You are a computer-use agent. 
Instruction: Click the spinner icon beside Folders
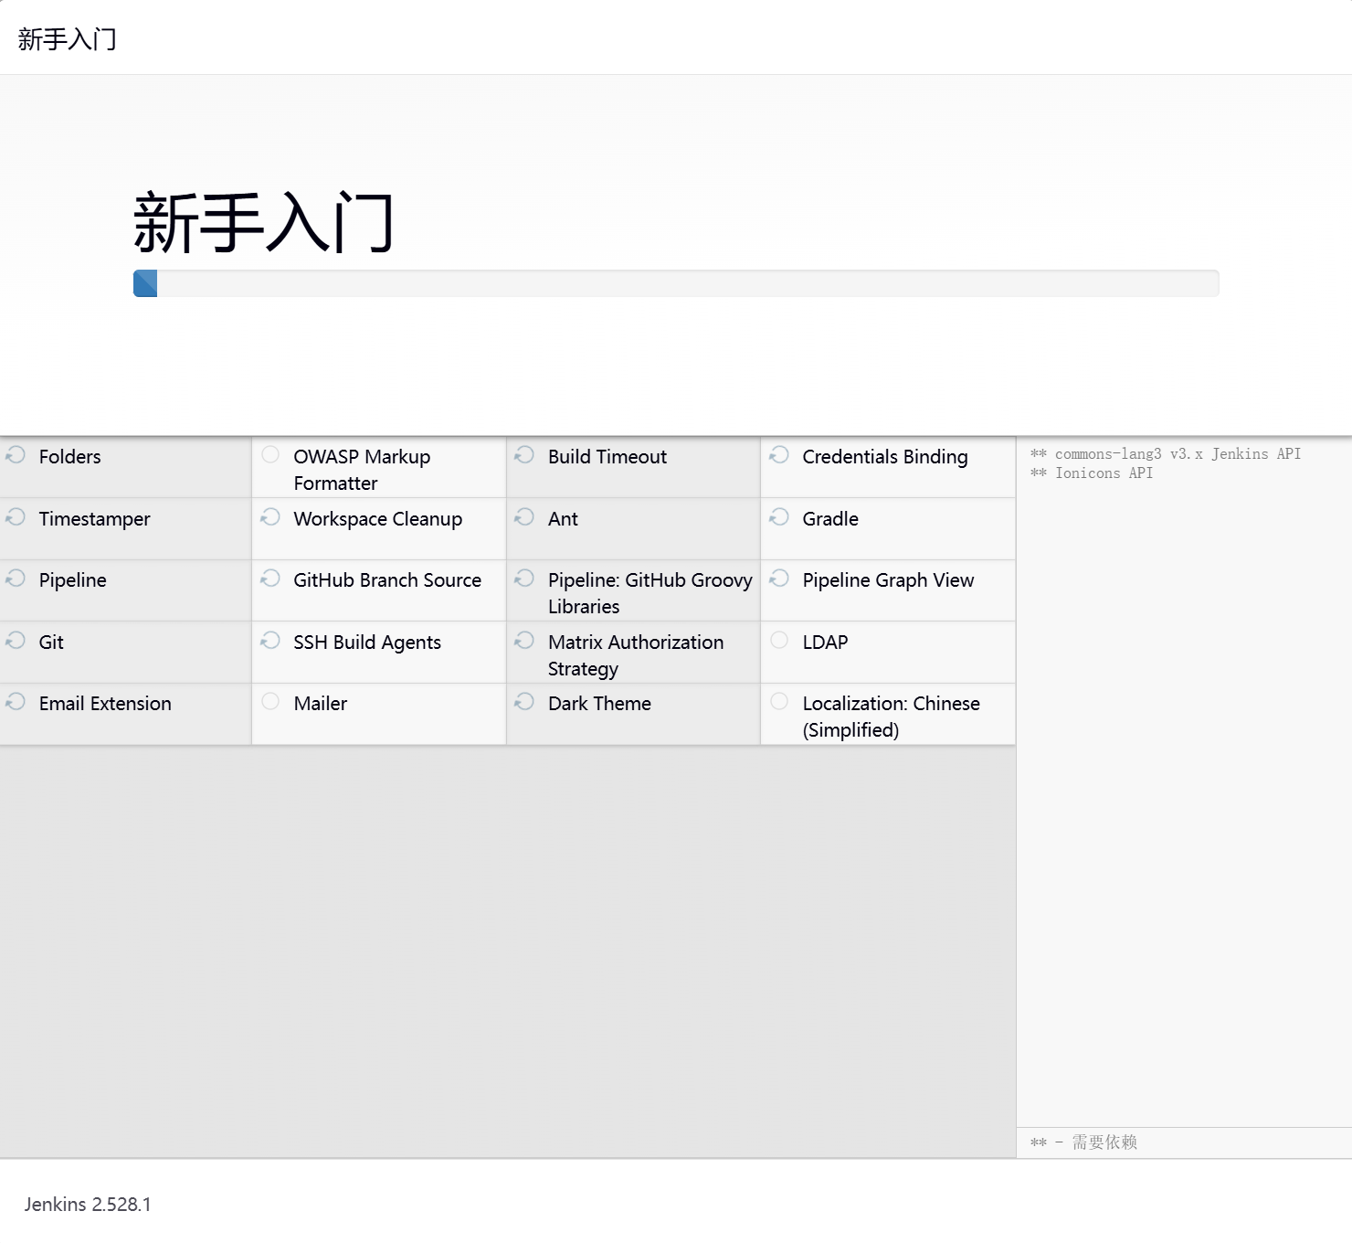(x=16, y=454)
